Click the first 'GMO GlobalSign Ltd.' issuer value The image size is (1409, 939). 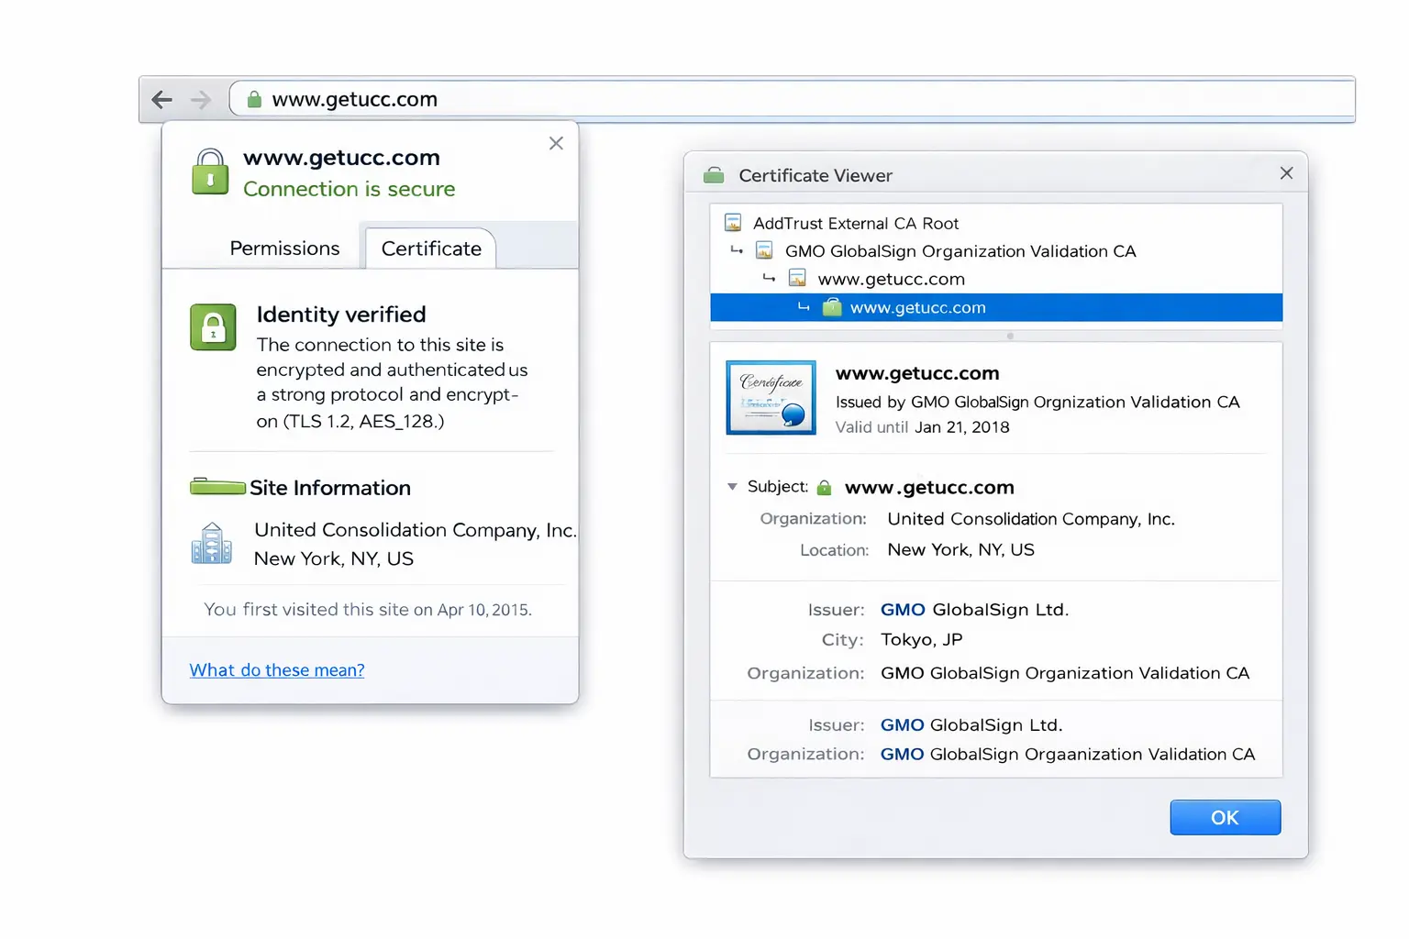click(x=974, y=610)
